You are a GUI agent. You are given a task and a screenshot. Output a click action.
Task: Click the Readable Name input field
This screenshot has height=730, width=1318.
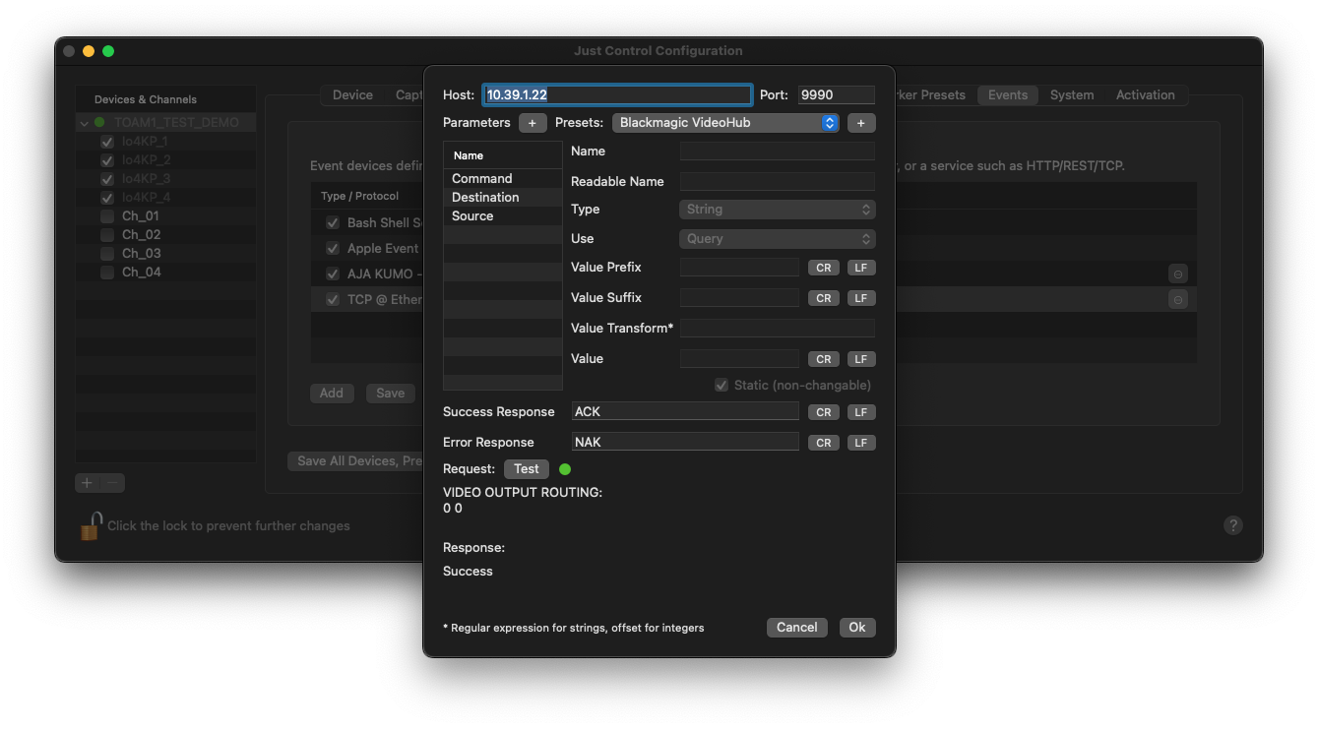[x=777, y=182]
